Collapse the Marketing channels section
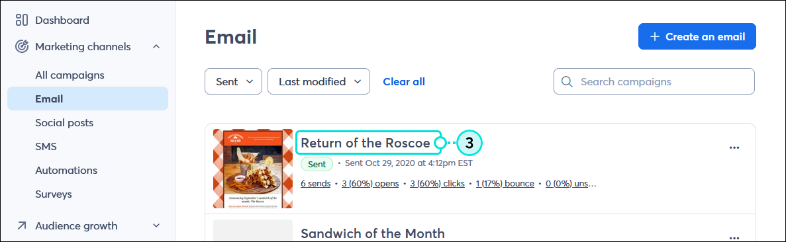786x242 pixels. (x=156, y=46)
